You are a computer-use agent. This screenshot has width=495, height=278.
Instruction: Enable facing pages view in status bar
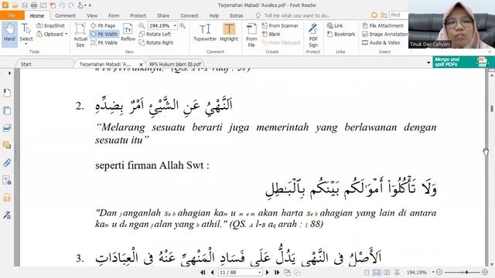387,273
